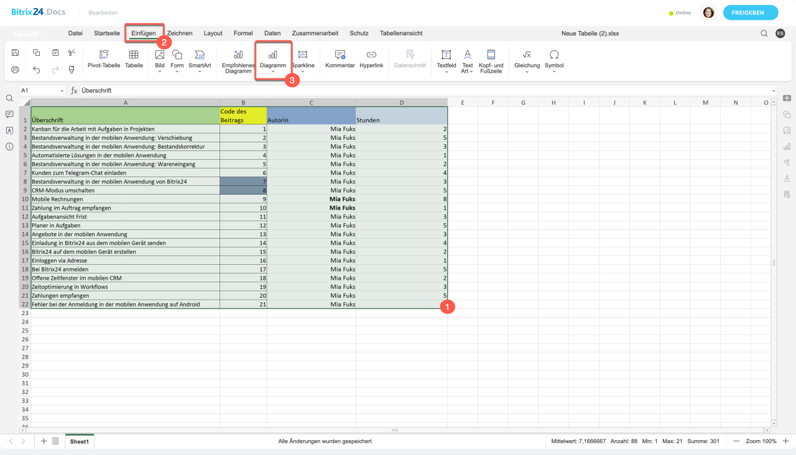
Task: Click the zoom in plus button
Action: pos(785,441)
